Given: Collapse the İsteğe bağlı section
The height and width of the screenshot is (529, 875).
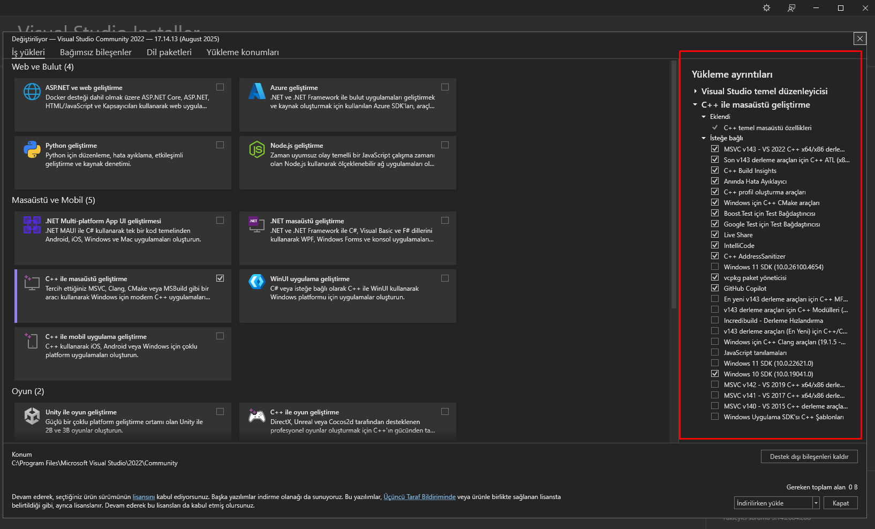Looking at the screenshot, I should [704, 138].
